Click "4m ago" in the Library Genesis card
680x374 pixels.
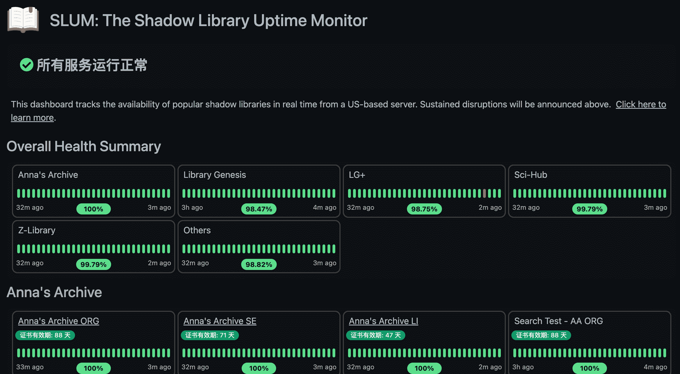(x=324, y=208)
